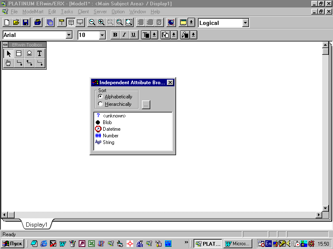The image size is (333, 249).
Task: Open the Edit menu
Action: tap(52, 12)
